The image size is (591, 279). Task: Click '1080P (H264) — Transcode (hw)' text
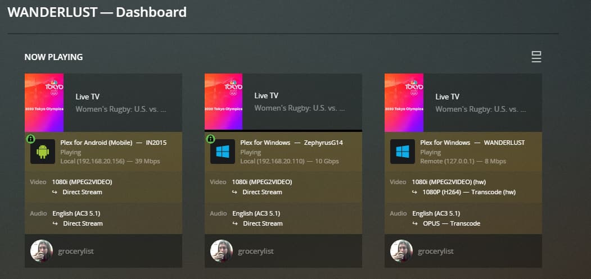tap(469, 192)
